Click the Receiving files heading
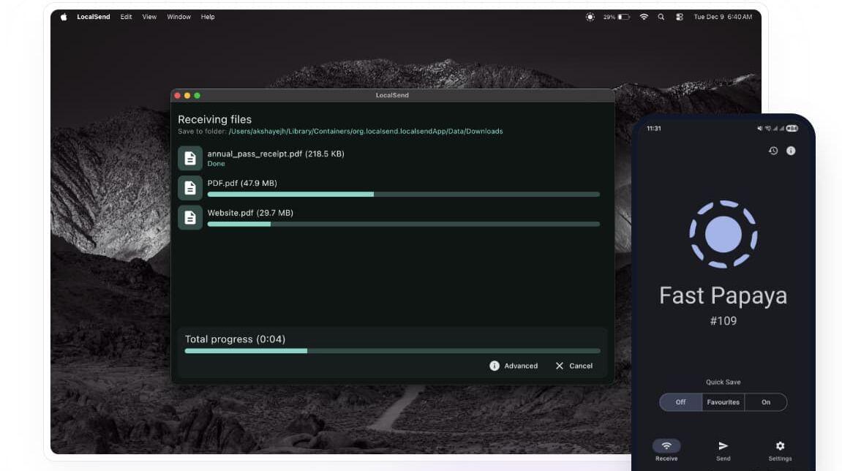This screenshot has width=842, height=471. pyautogui.click(x=215, y=119)
